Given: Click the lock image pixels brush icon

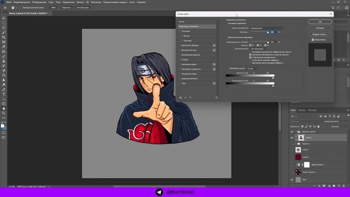Looking at the screenshot, I should click(306, 126).
